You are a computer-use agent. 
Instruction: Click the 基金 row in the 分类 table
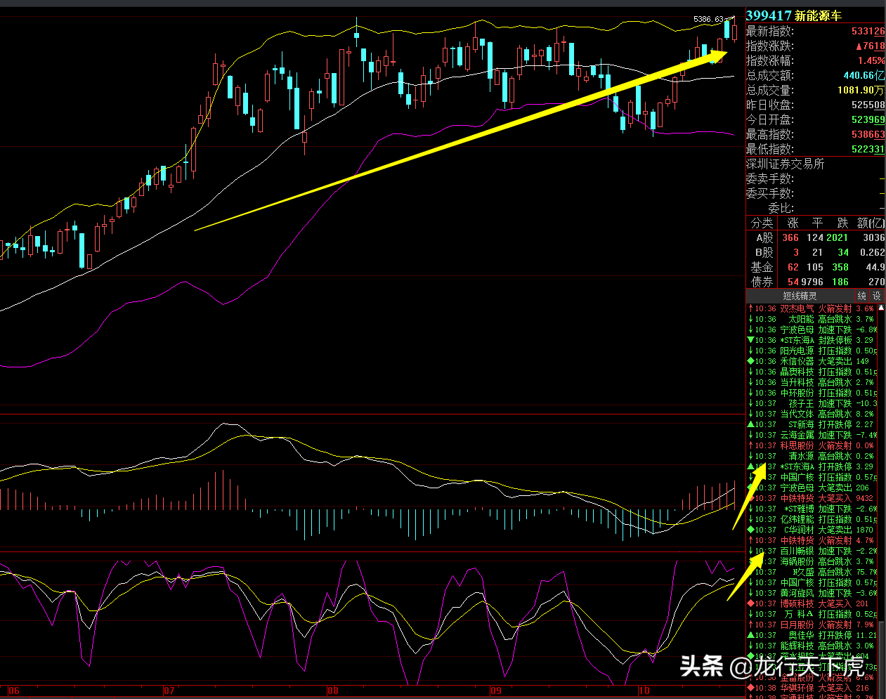(x=816, y=267)
